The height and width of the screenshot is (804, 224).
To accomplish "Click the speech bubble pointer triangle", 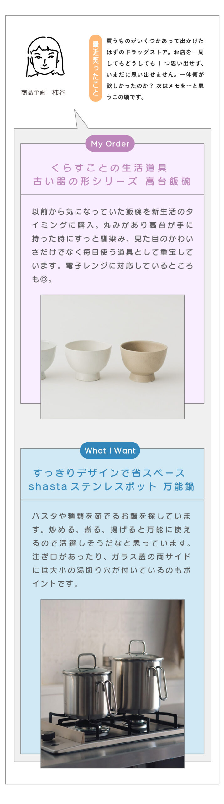I will pos(79,121).
